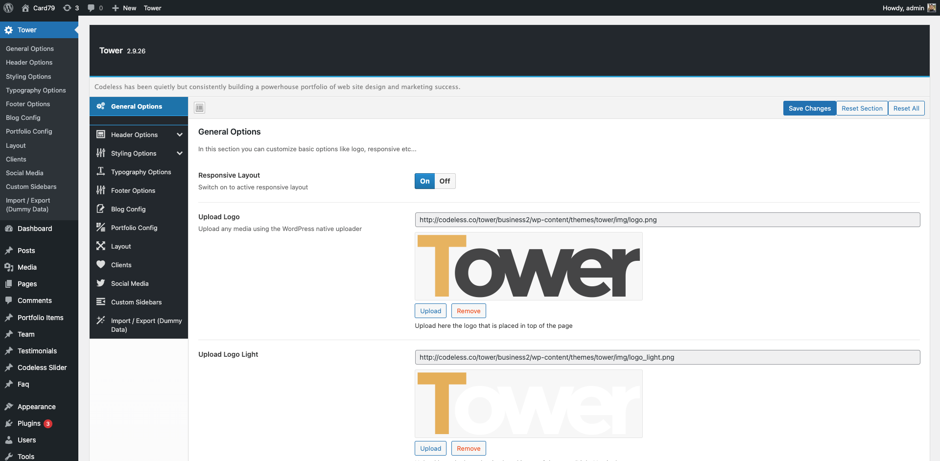The width and height of the screenshot is (940, 461).
Task: Click the Upload Logo URL field
Action: 667,220
